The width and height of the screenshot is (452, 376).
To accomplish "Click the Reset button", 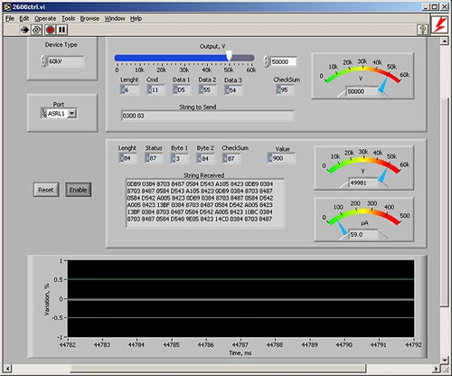I will click(x=46, y=190).
